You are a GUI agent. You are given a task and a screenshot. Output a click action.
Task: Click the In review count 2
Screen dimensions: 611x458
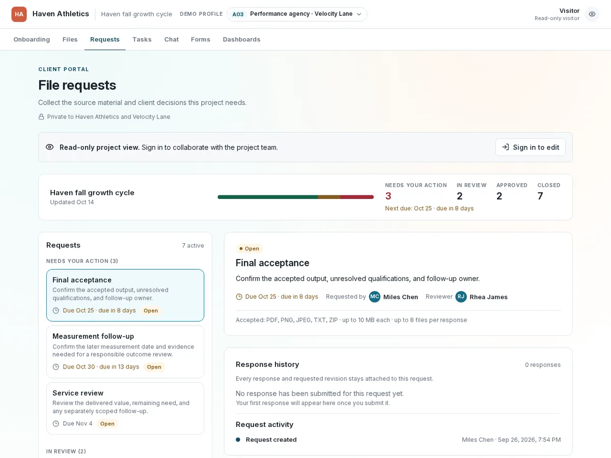point(460,196)
